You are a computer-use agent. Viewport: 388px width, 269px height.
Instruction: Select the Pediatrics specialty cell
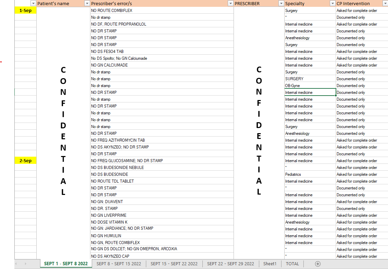click(310, 174)
